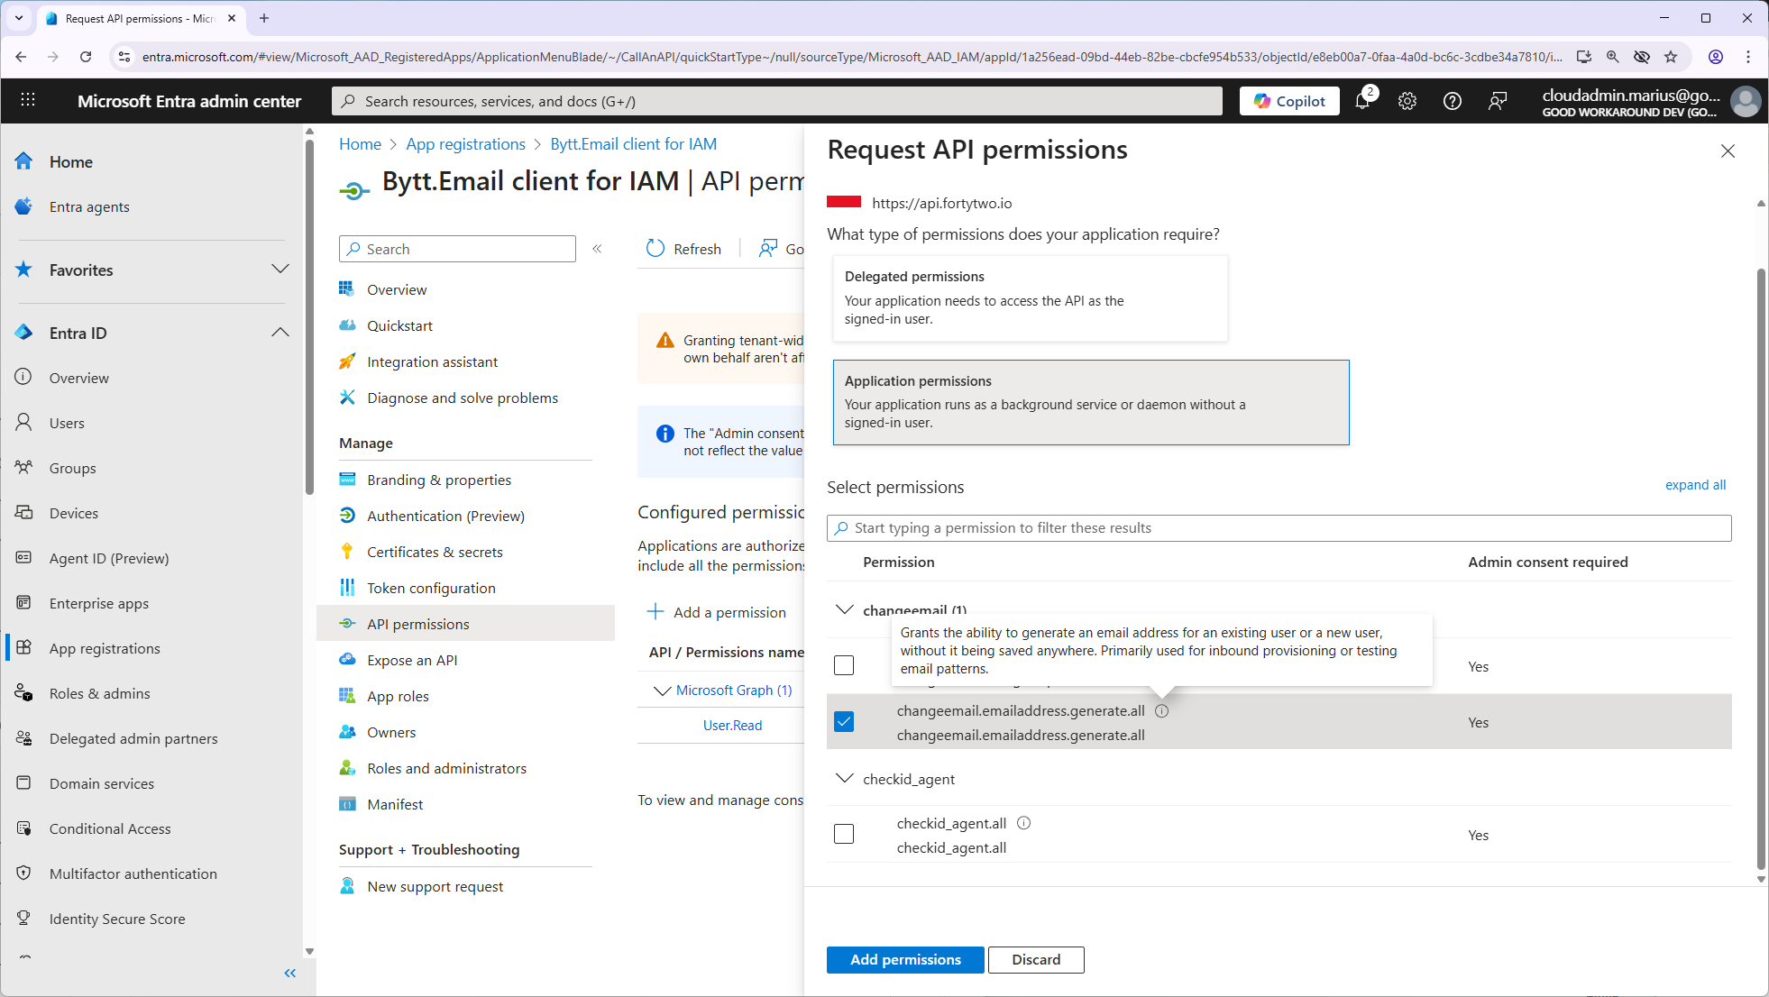Click the Add permissions button
The image size is (1769, 997).
pyautogui.click(x=904, y=959)
